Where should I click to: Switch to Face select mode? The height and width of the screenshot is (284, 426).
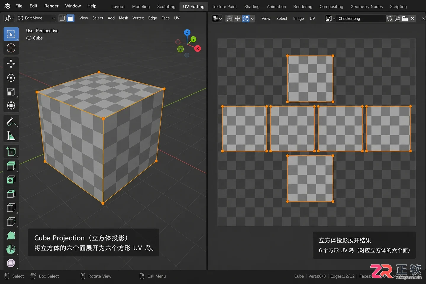pos(70,18)
